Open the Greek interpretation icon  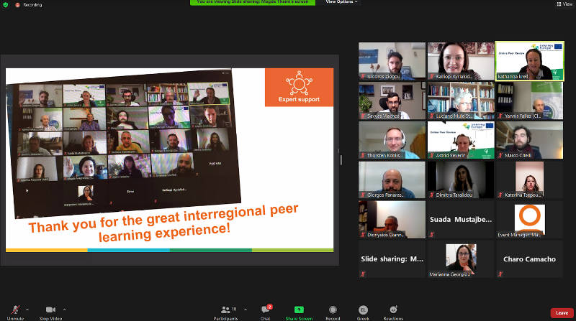click(x=363, y=310)
